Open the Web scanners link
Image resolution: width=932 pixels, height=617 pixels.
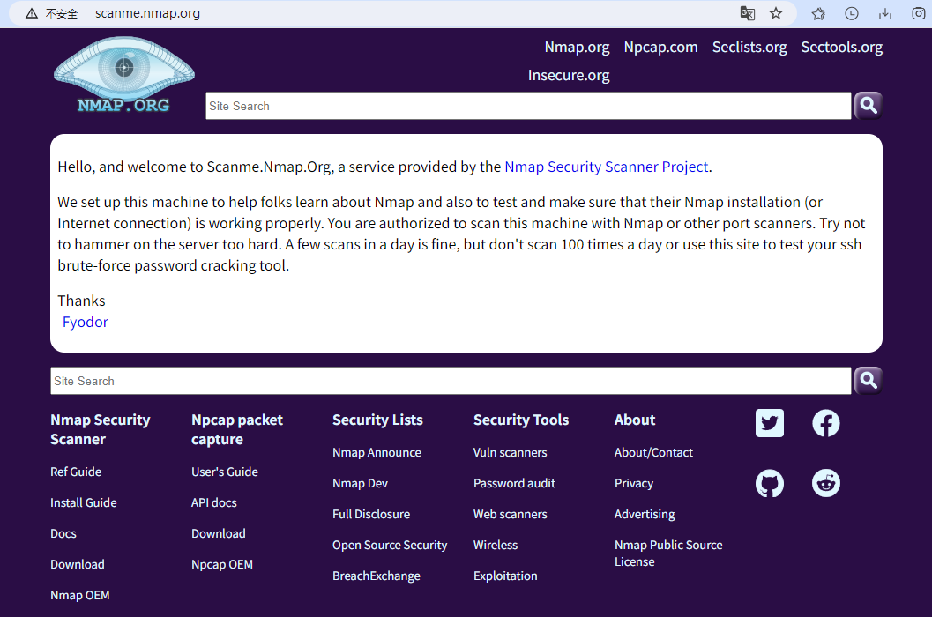[510, 515]
